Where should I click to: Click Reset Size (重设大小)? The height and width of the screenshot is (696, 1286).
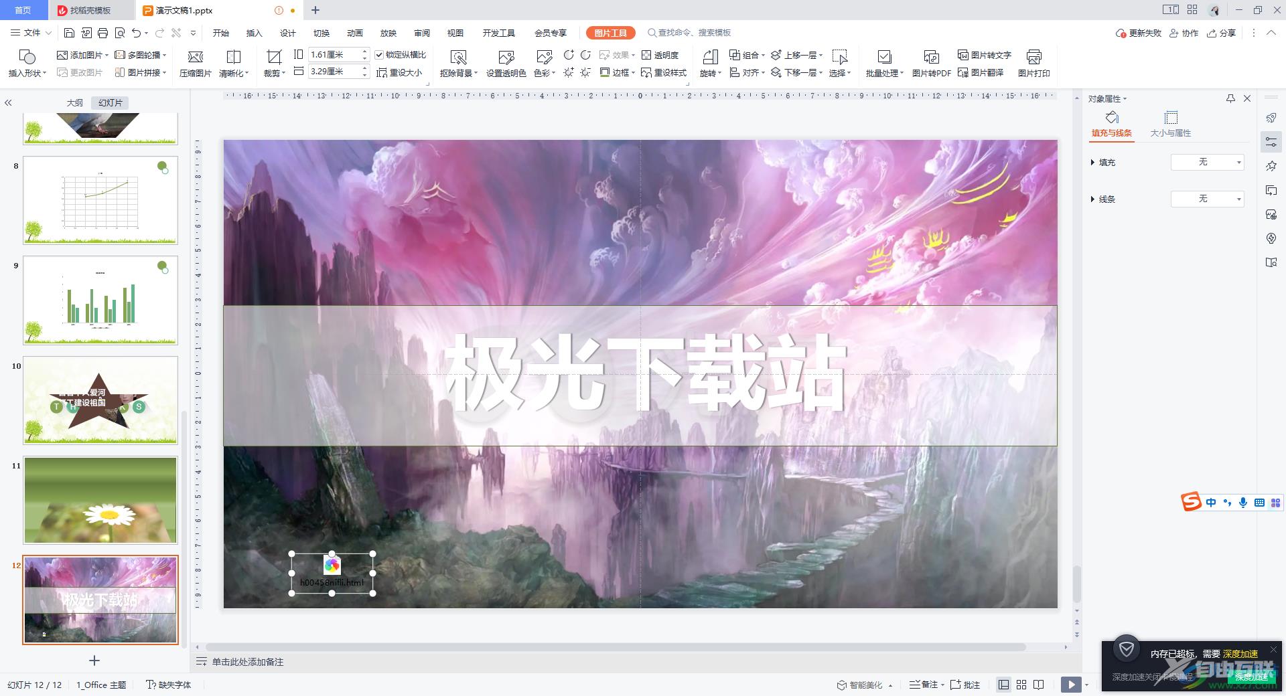[399, 72]
